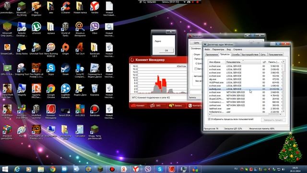The image size is (307, 173).
Task: Open the Справка menu in Task Manager
Action: [237, 49]
